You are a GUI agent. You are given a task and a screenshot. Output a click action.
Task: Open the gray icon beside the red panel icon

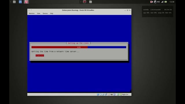pos(90,2)
